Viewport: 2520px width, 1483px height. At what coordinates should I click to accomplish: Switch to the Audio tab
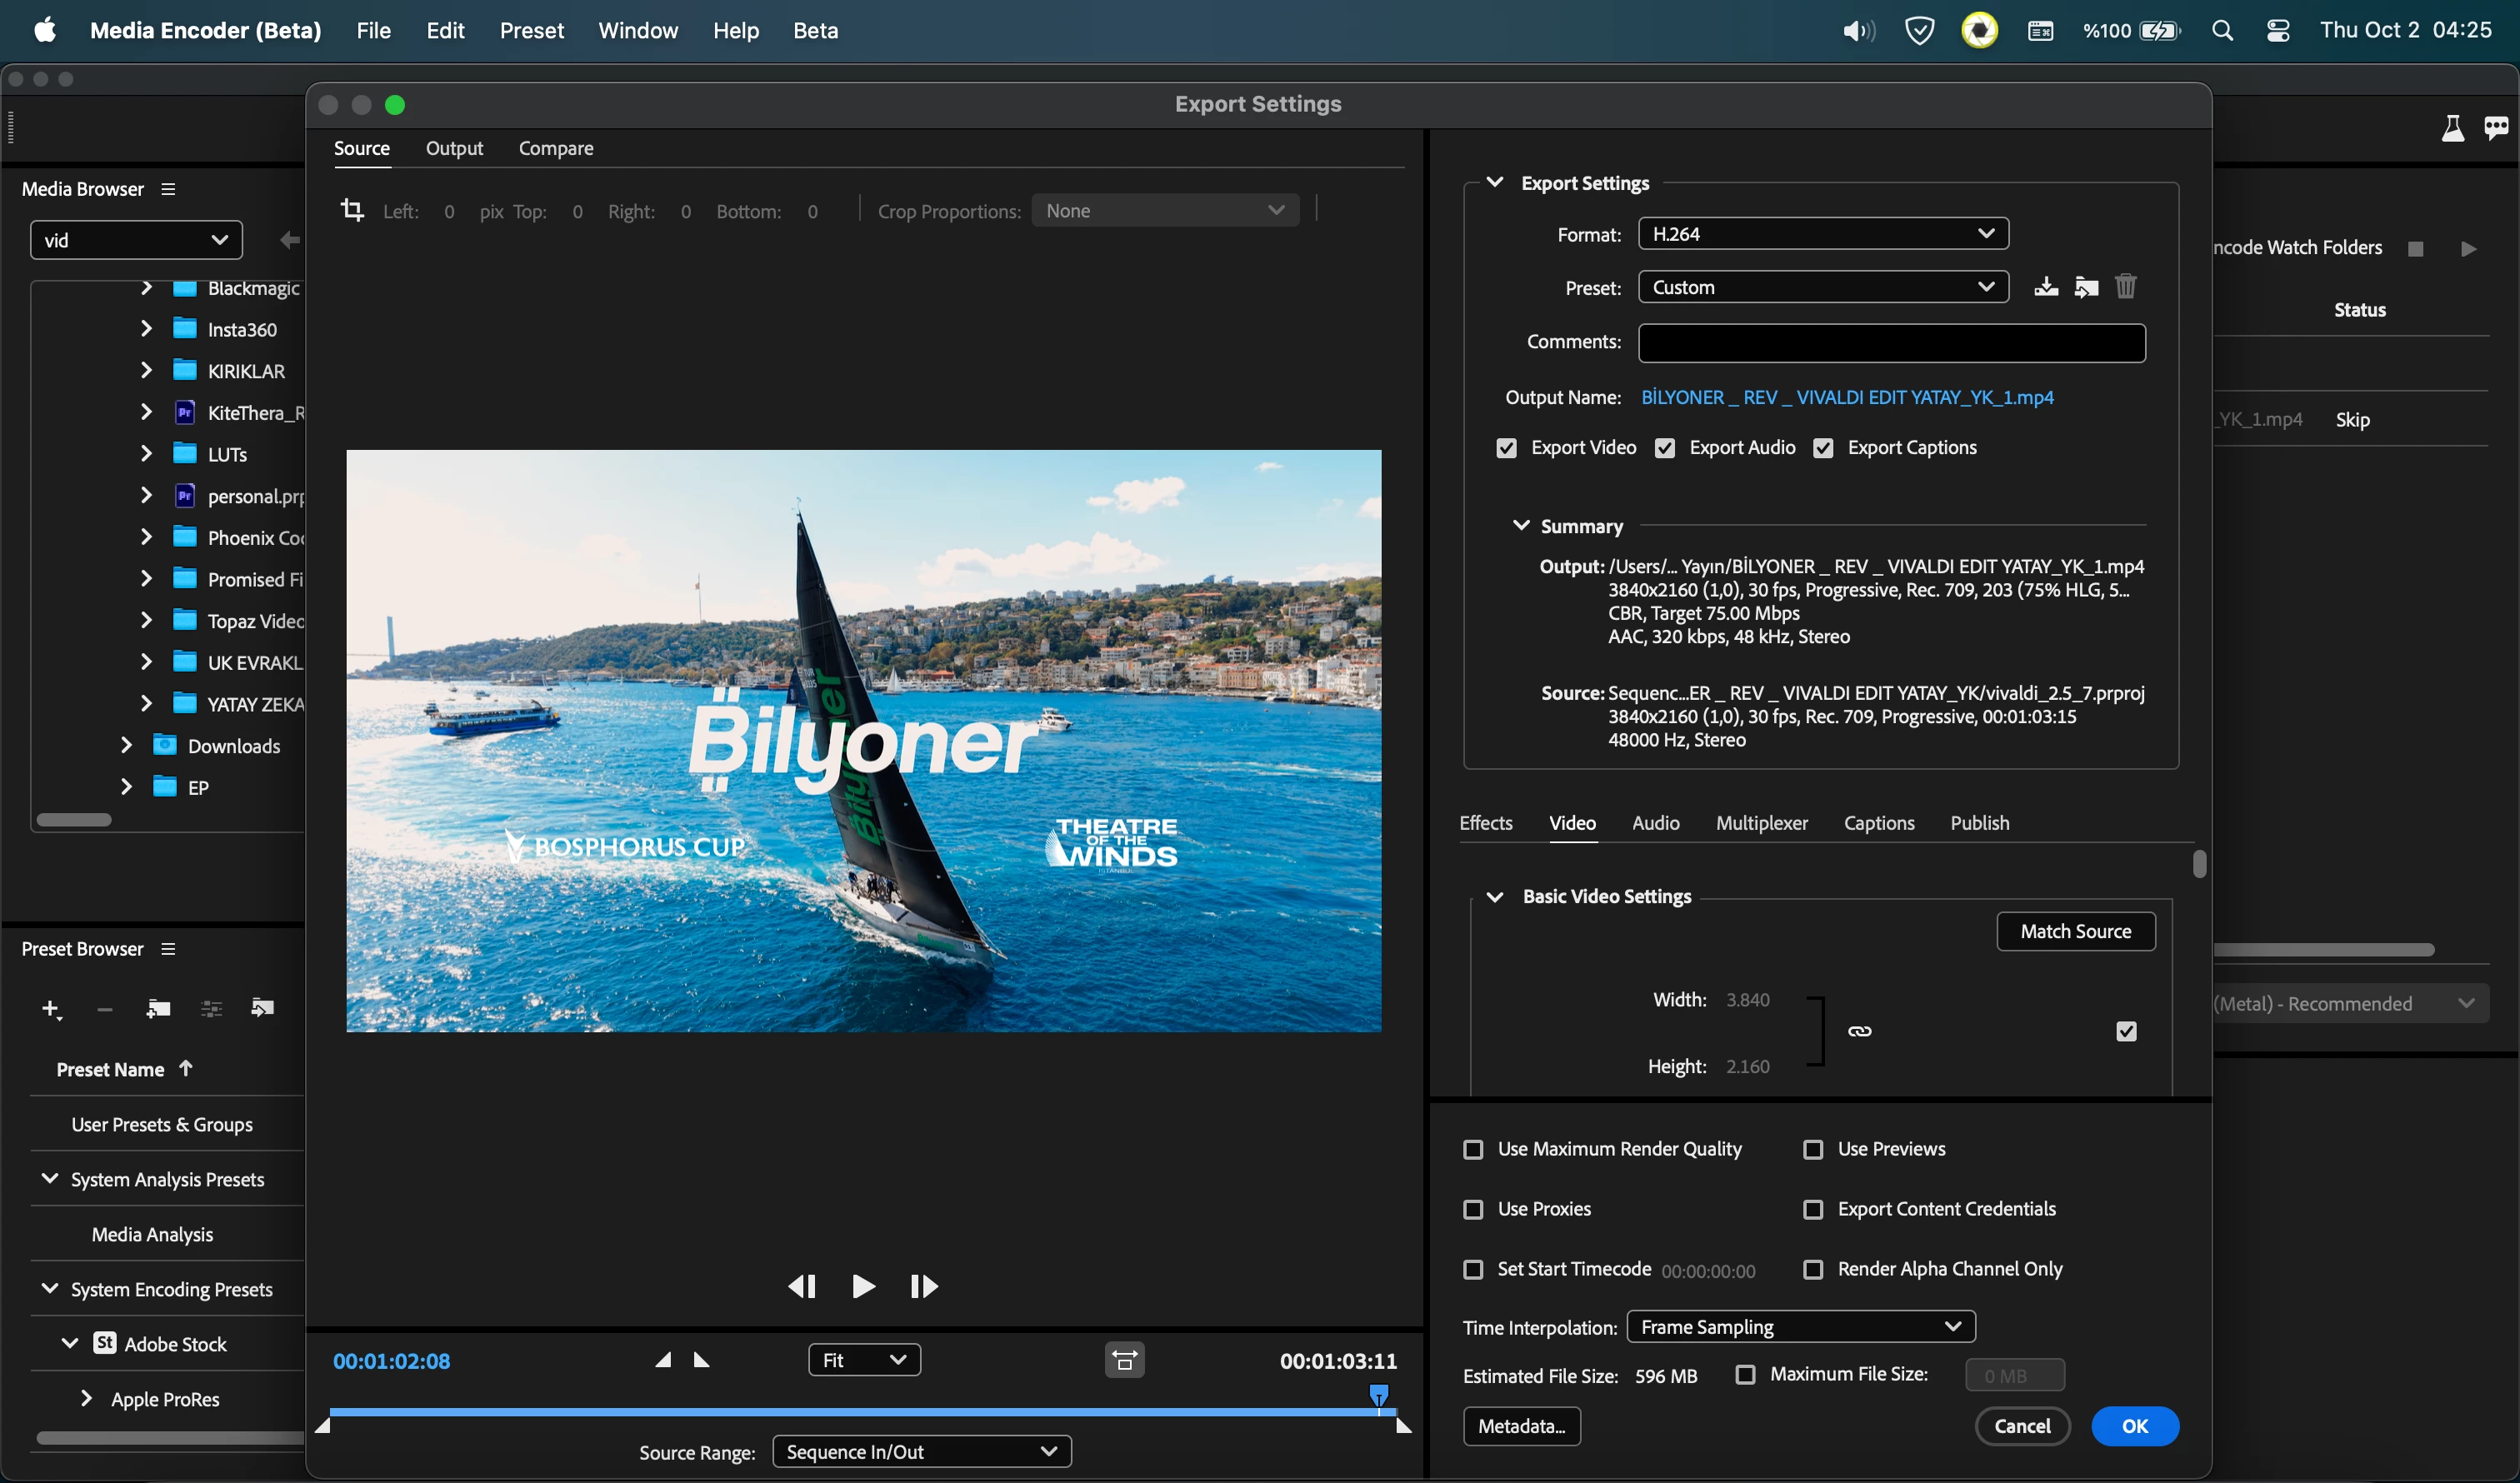(x=1655, y=823)
